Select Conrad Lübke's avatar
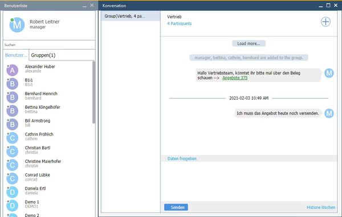 click(x=12, y=178)
